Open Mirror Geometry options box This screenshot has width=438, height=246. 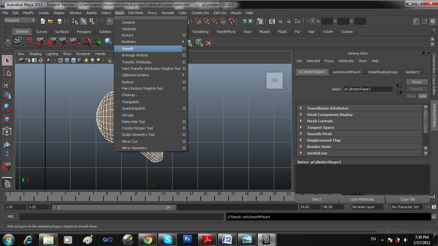coord(184,148)
